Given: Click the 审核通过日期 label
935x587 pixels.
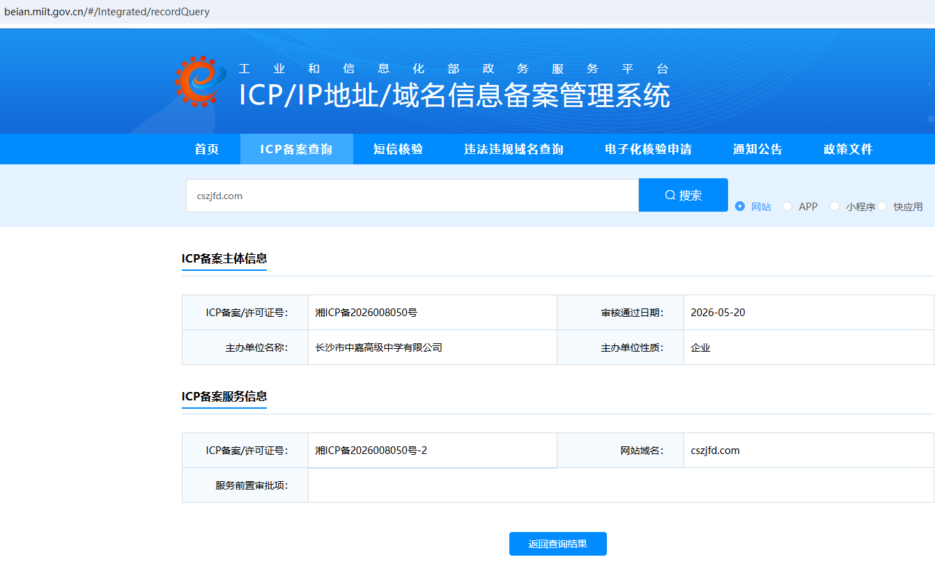Looking at the screenshot, I should [633, 313].
